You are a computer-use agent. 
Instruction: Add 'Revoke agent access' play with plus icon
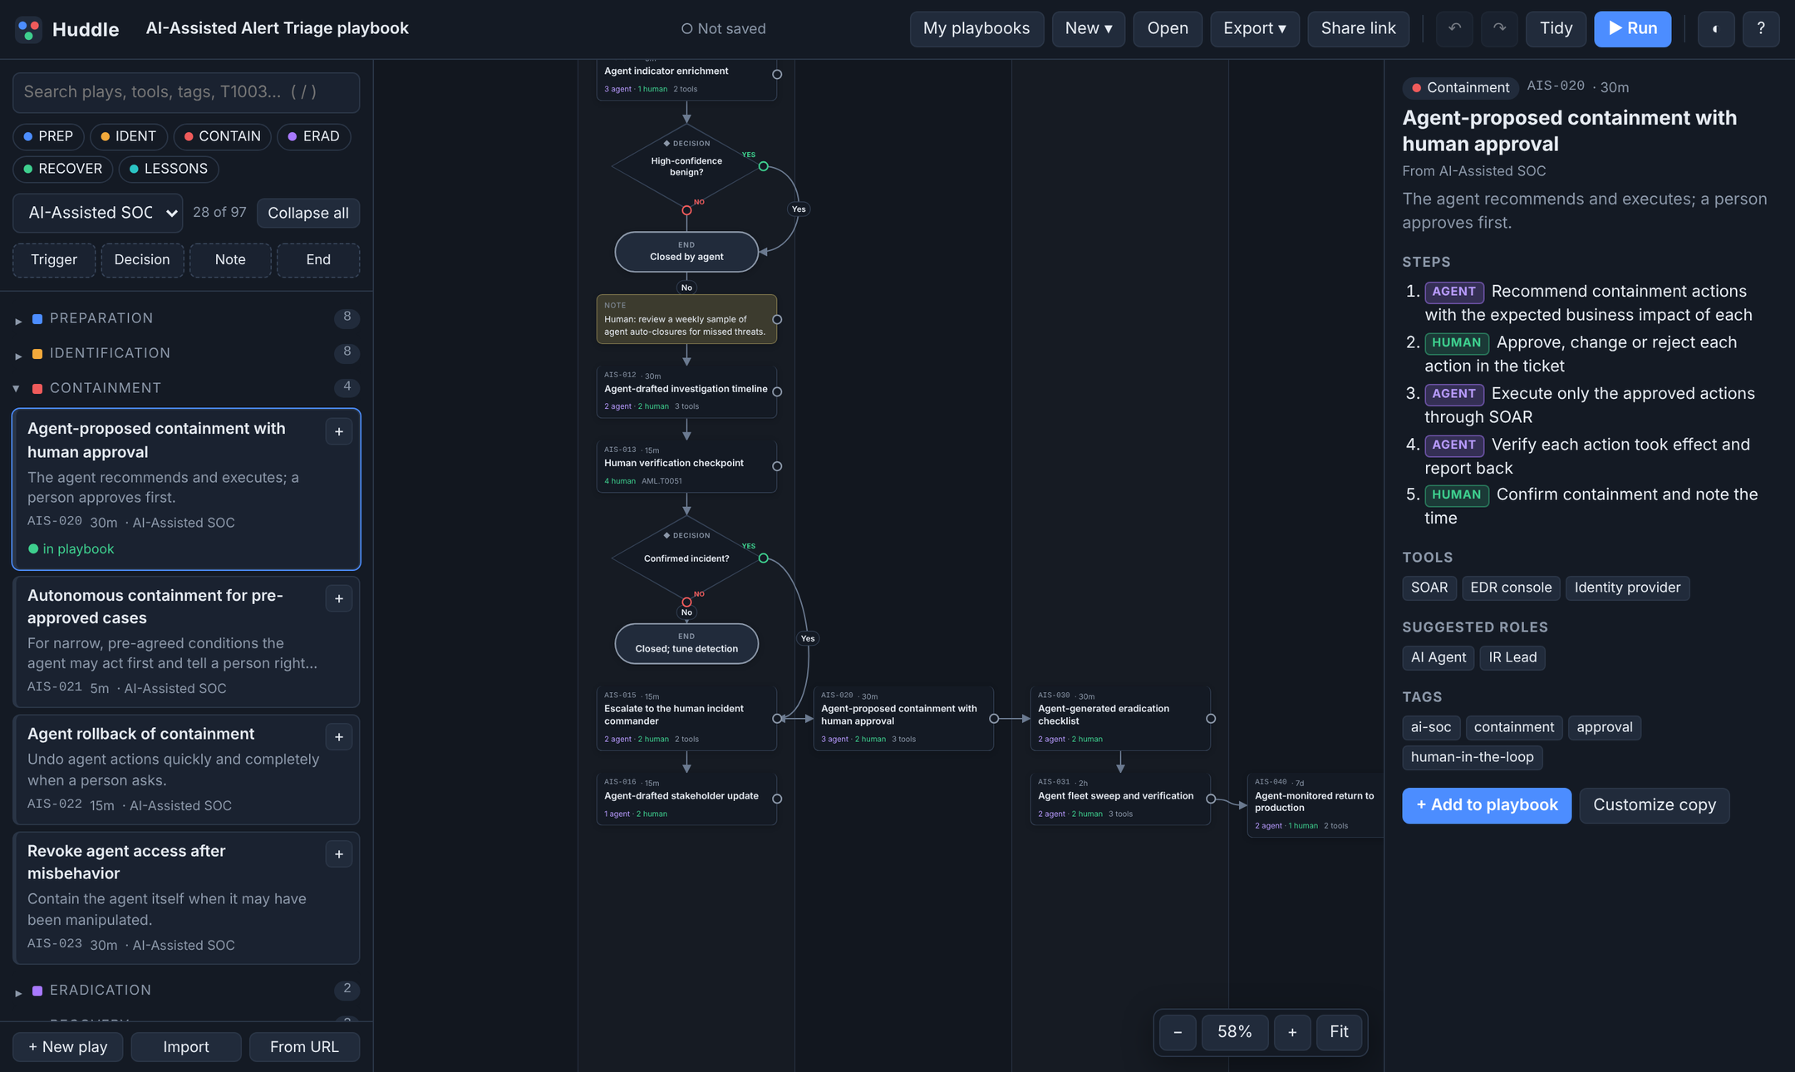coord(339,854)
